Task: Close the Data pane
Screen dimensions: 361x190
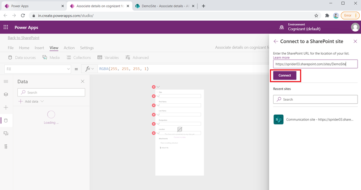Action: 83,82
